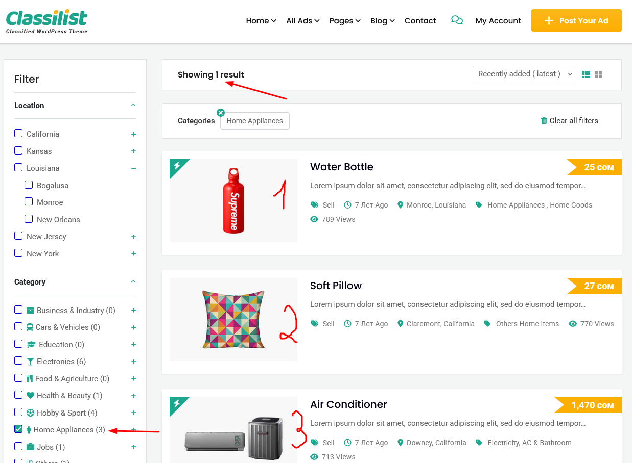
Task: Check the California location checkbox
Action: click(x=18, y=133)
